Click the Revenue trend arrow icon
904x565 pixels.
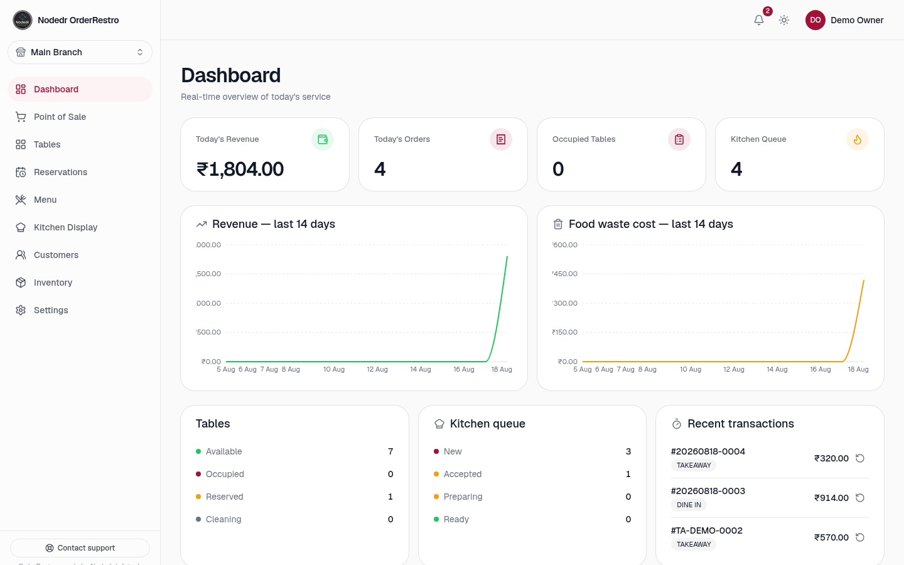click(x=202, y=224)
